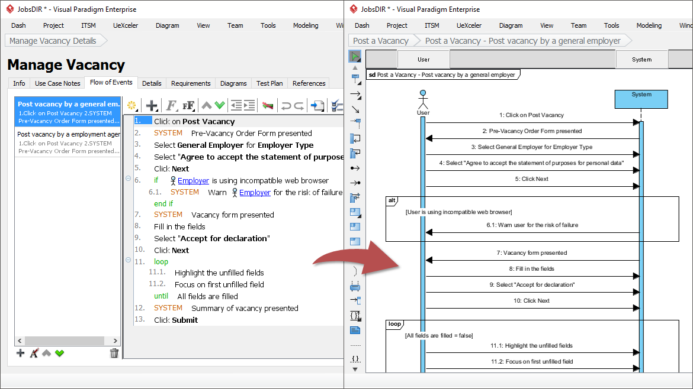This screenshot has height=389, width=693.
Task: Redo last flow of events edit
Action: [x=299, y=106]
